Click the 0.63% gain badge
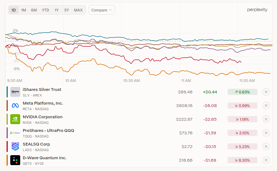277x171 pixels. pyautogui.click(x=242, y=92)
